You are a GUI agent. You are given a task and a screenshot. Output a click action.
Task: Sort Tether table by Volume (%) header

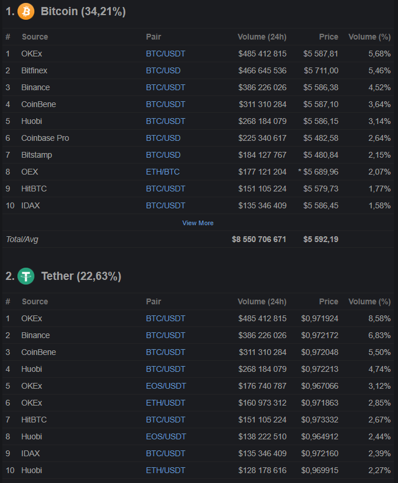point(369,301)
